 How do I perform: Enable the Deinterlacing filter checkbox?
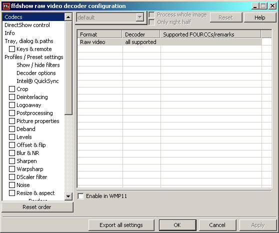coord(12,97)
